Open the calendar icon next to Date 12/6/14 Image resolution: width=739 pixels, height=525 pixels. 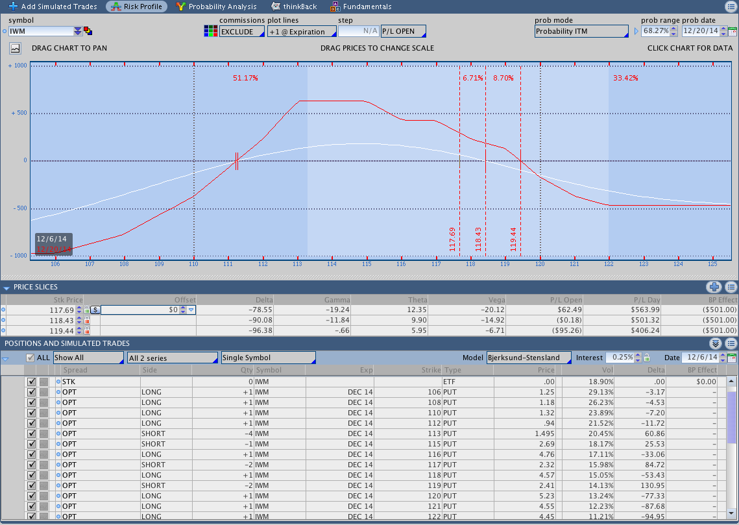tap(733, 358)
